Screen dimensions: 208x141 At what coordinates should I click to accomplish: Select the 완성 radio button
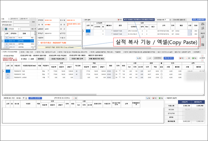pyautogui.click(x=22, y=59)
